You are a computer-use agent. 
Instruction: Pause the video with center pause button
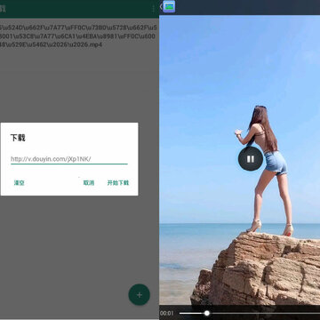(251, 159)
